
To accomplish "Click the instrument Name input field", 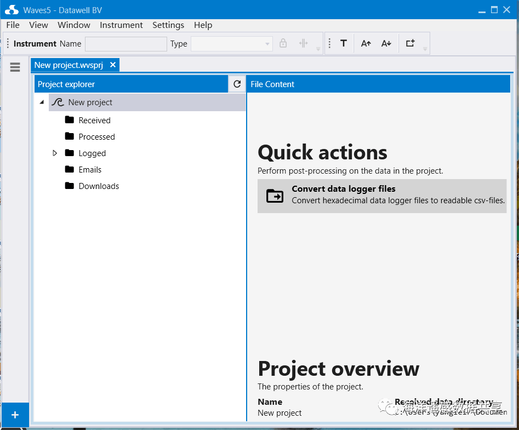I will (x=126, y=44).
